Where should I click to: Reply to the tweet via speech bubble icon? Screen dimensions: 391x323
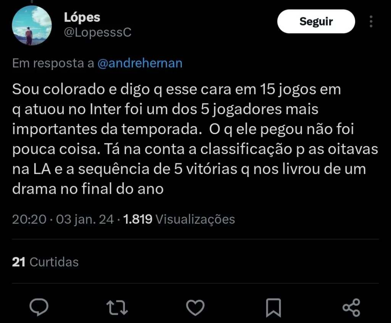39,307
